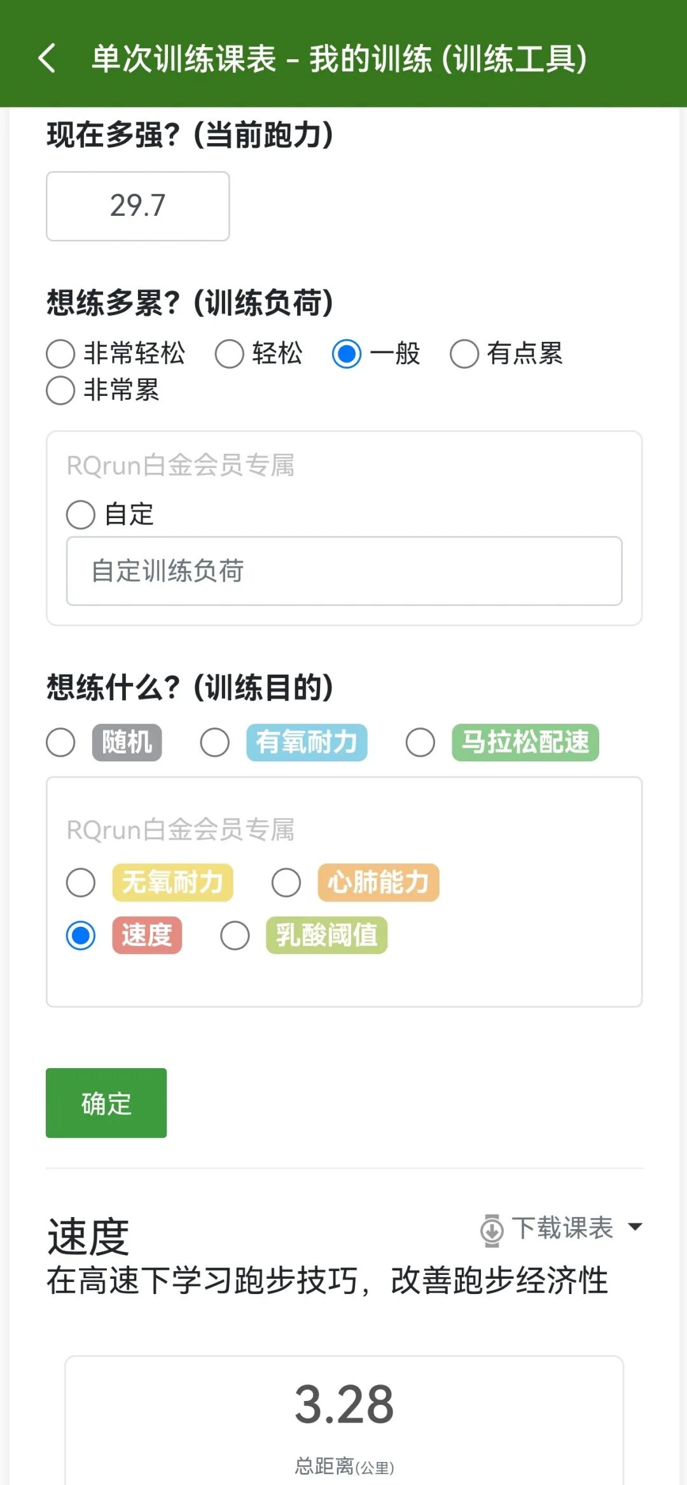Click the watch download icon

point(492,1230)
